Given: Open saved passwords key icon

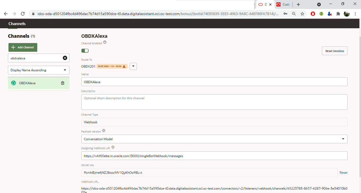Looking at the screenshot, I should (x=285, y=14).
